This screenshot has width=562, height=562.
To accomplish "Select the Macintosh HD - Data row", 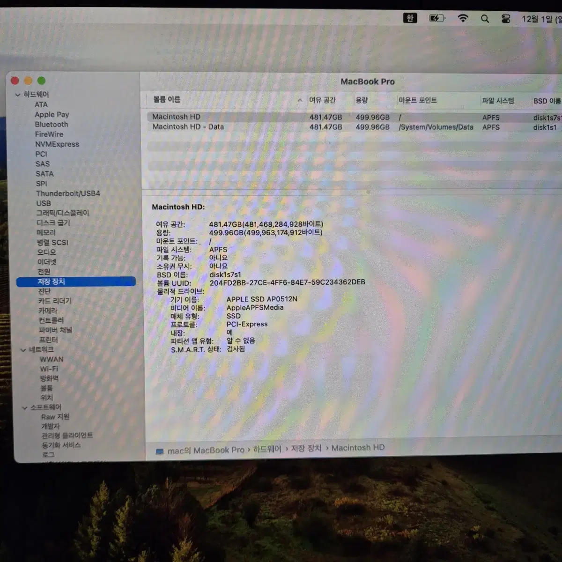I will click(355, 127).
